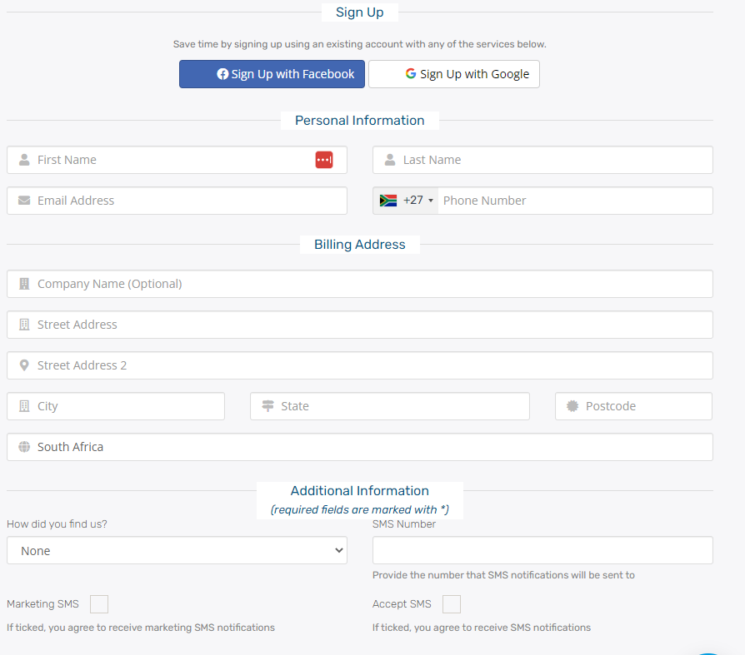Click the Additional Information heading

pos(360,491)
